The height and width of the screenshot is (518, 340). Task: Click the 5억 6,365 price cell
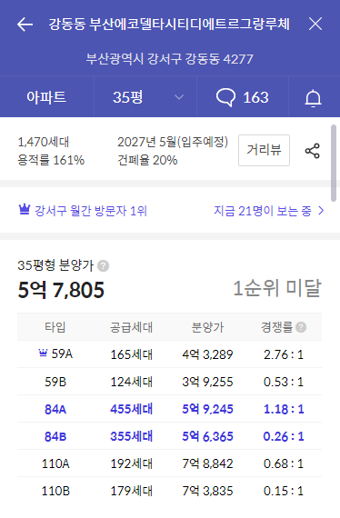[207, 436]
